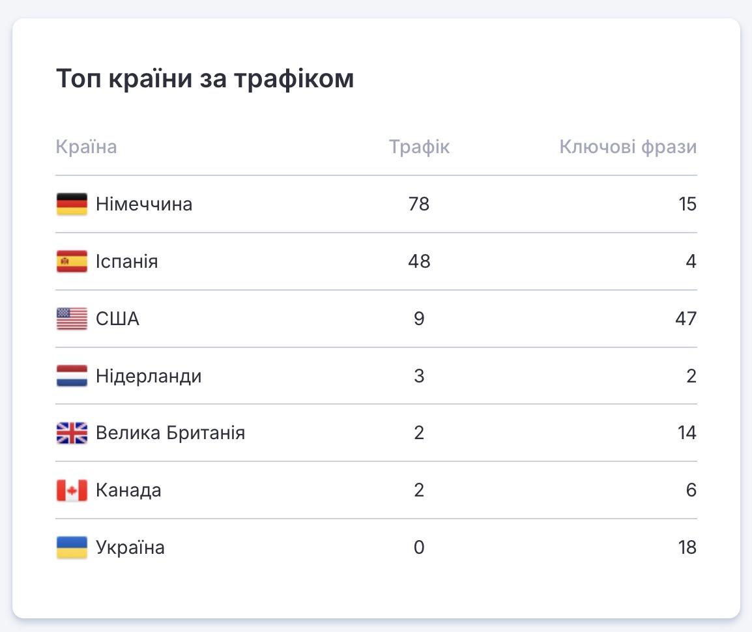Click the Netherlands flag icon
The height and width of the screenshot is (632, 752).
(72, 377)
